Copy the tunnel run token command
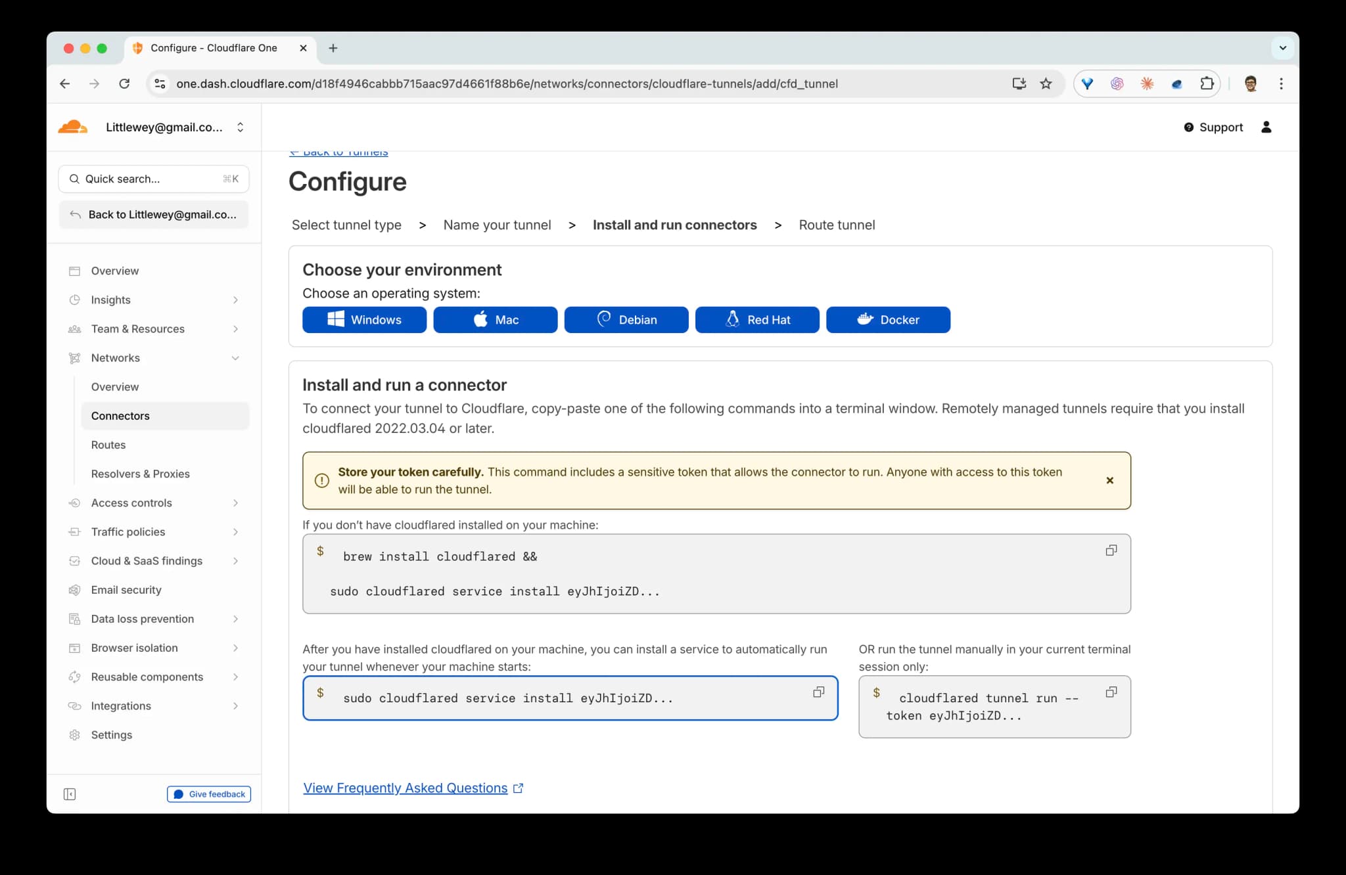1346x875 pixels. click(1111, 692)
